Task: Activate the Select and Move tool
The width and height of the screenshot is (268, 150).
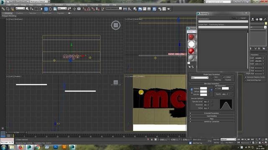Action: [46, 9]
